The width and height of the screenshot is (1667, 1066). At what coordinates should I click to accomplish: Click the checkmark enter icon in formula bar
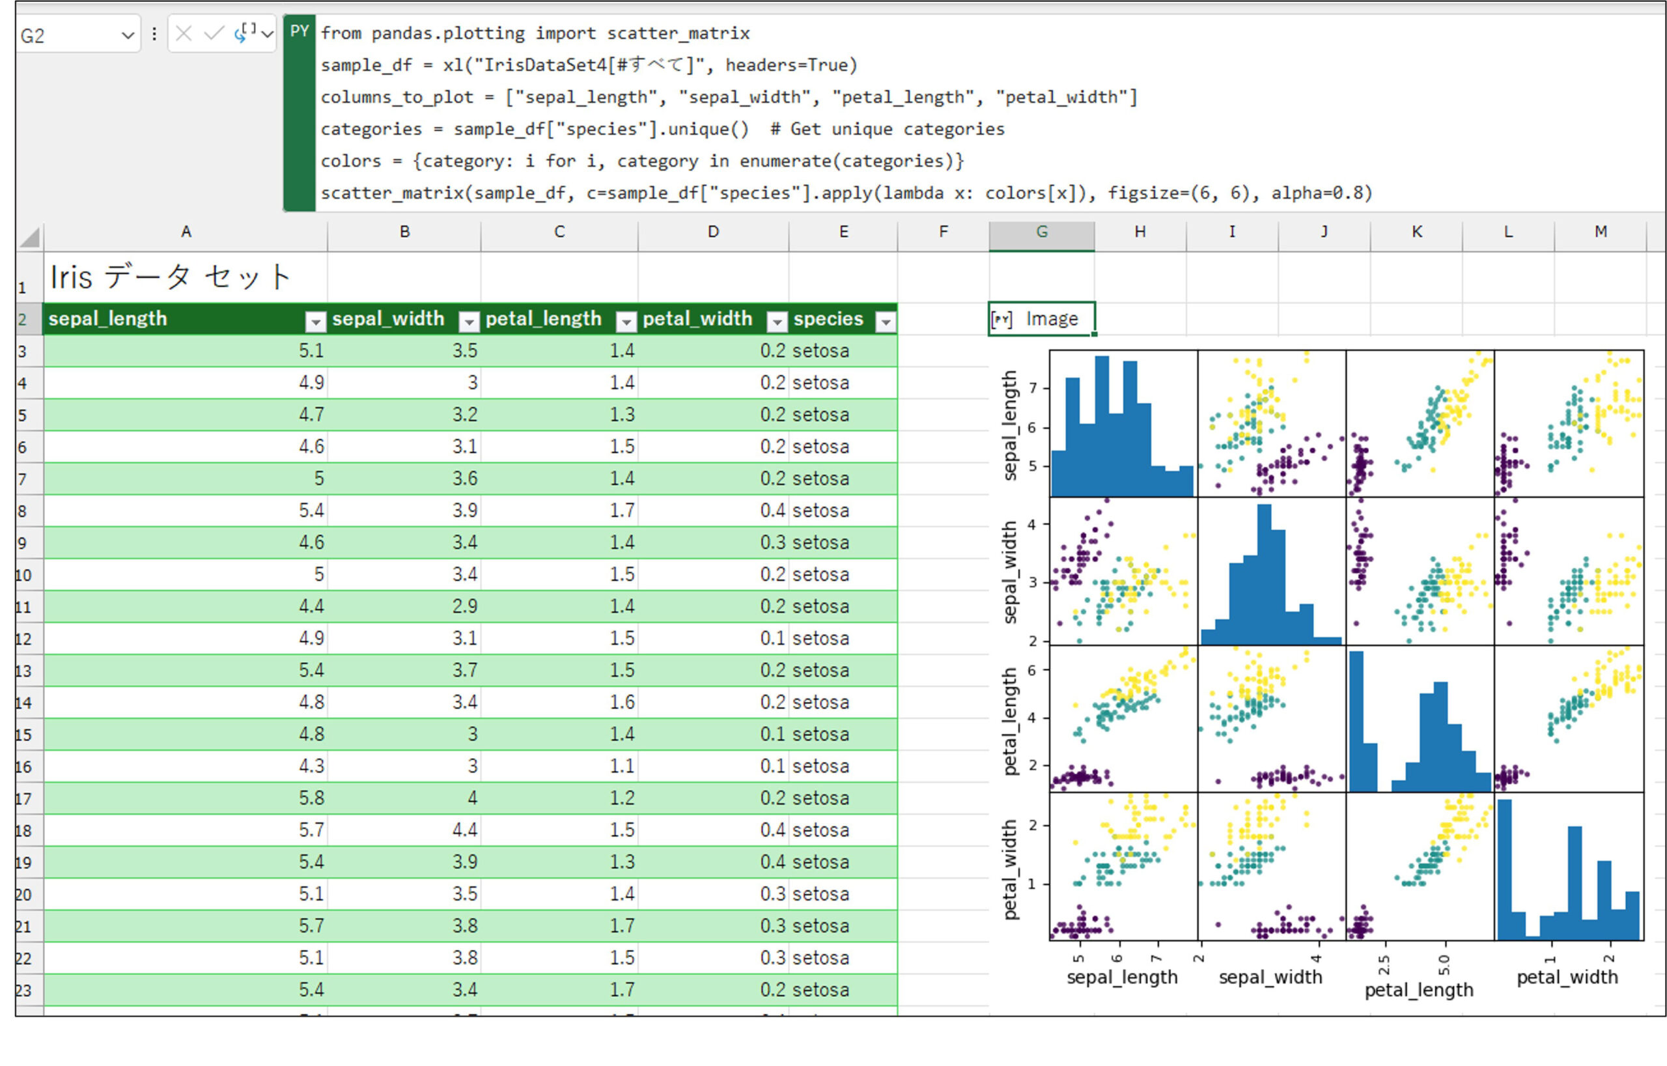click(214, 33)
